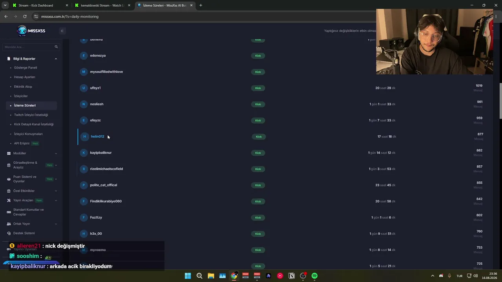This screenshot has height=282, width=502.
Task: Click the Modüller grid icon
Action: coord(9,153)
